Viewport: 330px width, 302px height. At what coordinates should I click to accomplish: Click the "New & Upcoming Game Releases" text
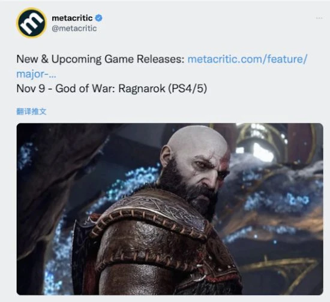pos(100,59)
